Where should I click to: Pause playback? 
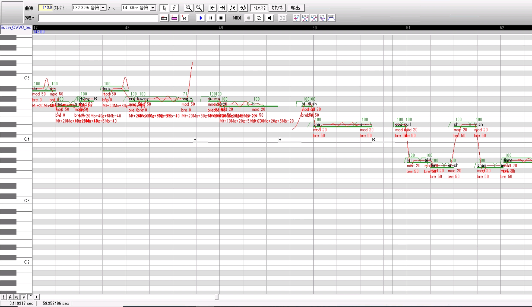click(x=211, y=18)
